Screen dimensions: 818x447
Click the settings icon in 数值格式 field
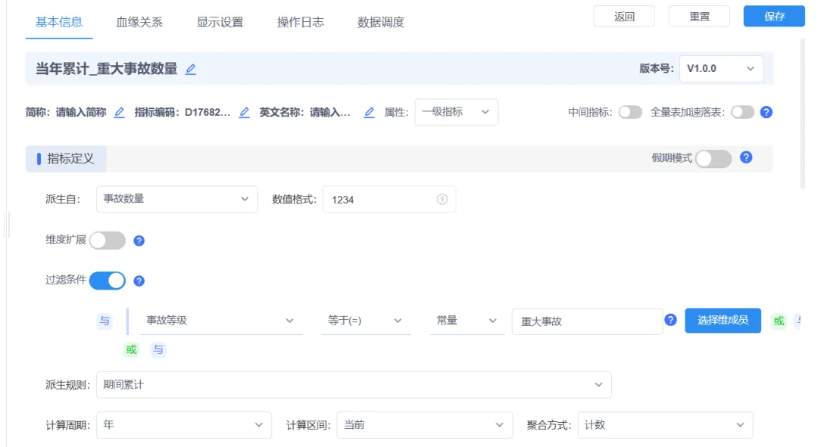[442, 199]
